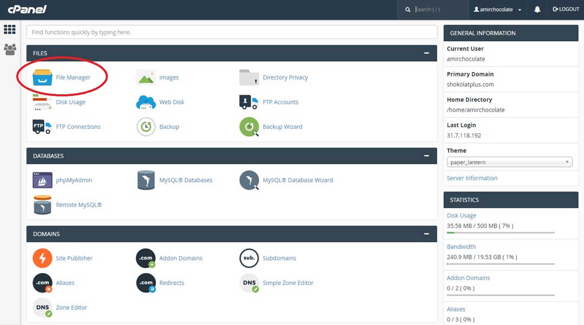Click the DOMAINS section header

(232, 234)
